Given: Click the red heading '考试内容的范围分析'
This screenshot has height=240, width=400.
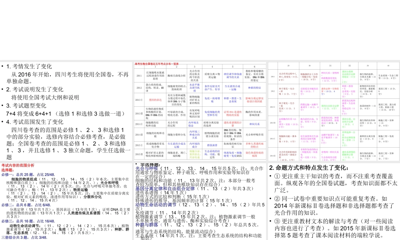Looking at the screenshot, I should pyautogui.click(x=18, y=165).
